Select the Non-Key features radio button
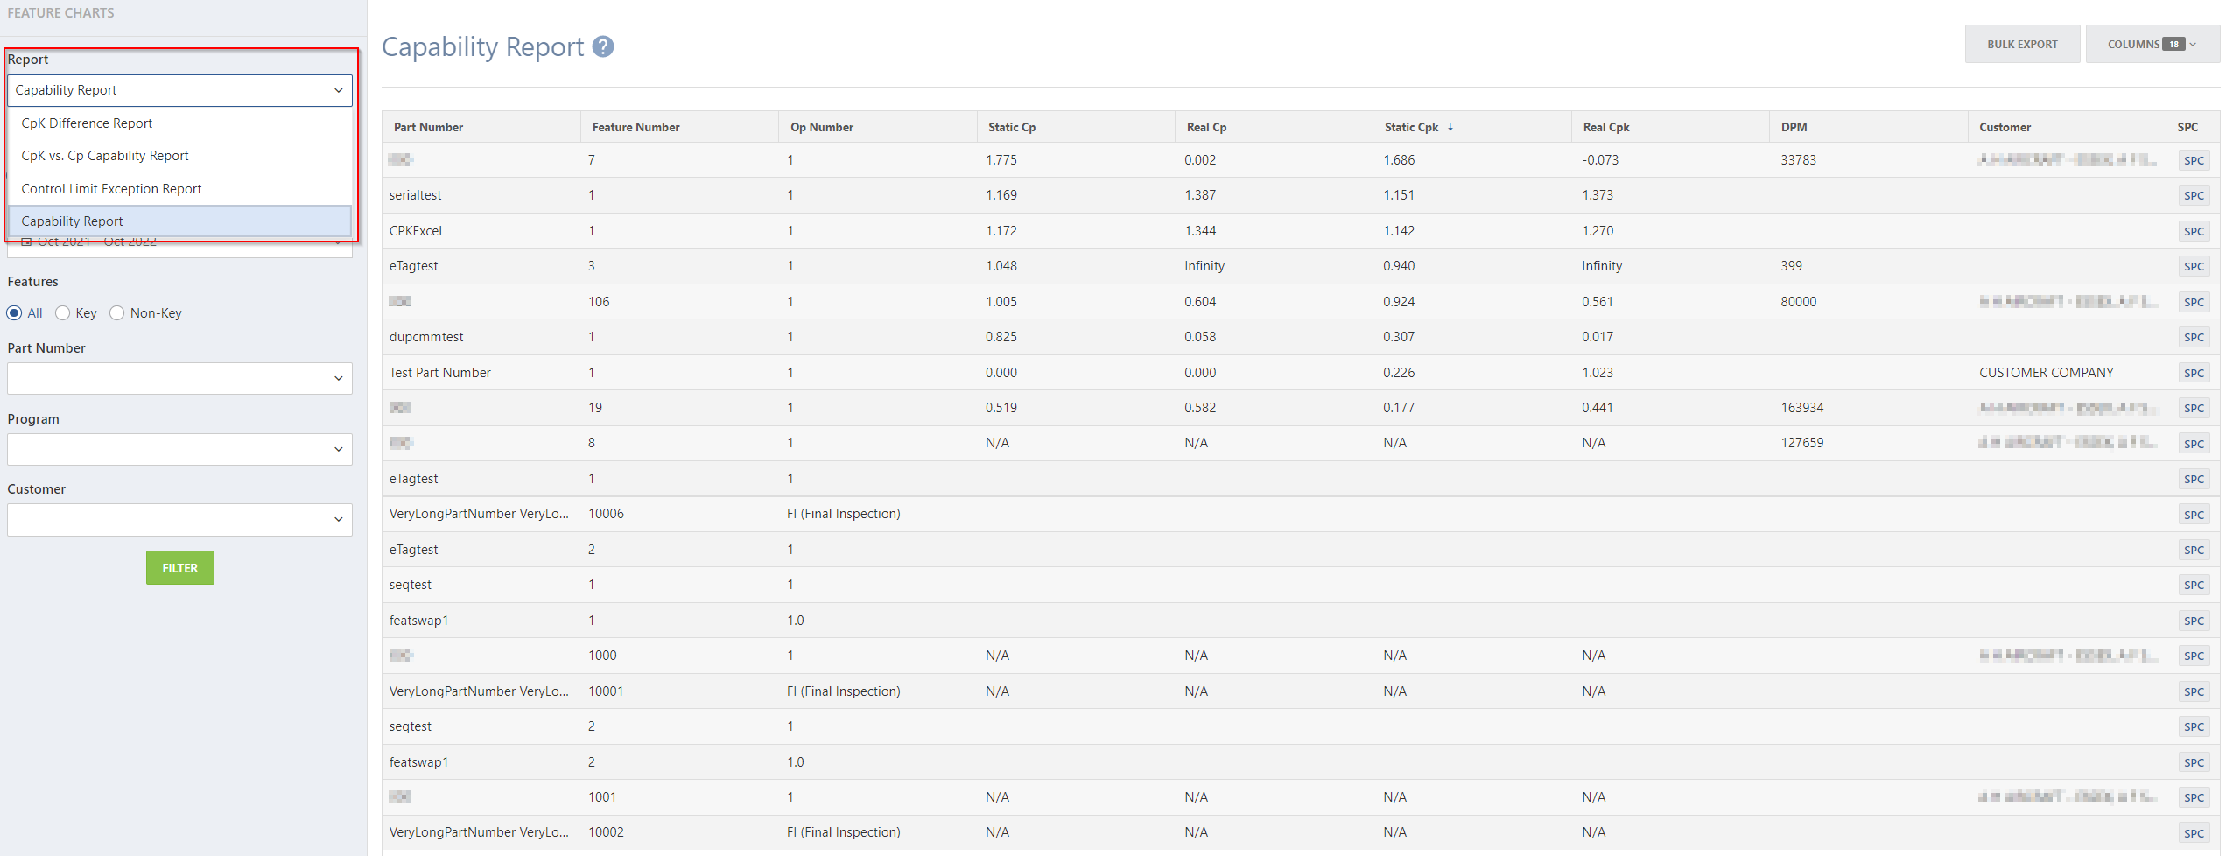Screen dimensions: 2226x856 coord(117,313)
